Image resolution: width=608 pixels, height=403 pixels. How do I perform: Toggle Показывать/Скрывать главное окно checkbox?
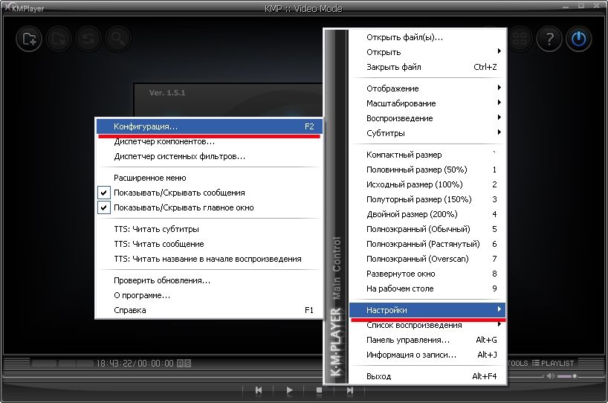click(103, 207)
